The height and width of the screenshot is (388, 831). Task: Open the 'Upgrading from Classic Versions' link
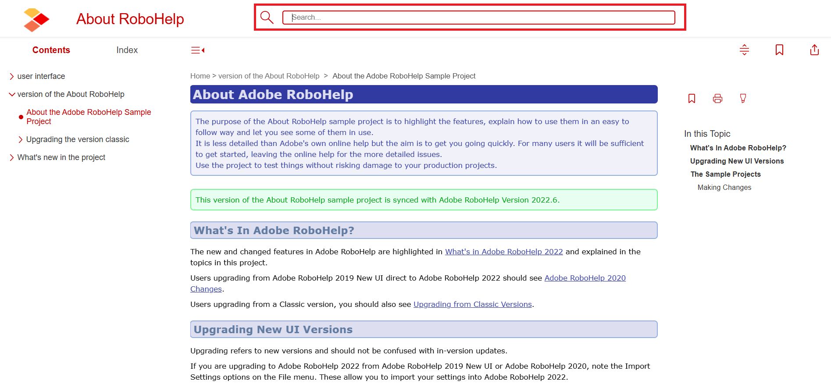pyautogui.click(x=473, y=304)
